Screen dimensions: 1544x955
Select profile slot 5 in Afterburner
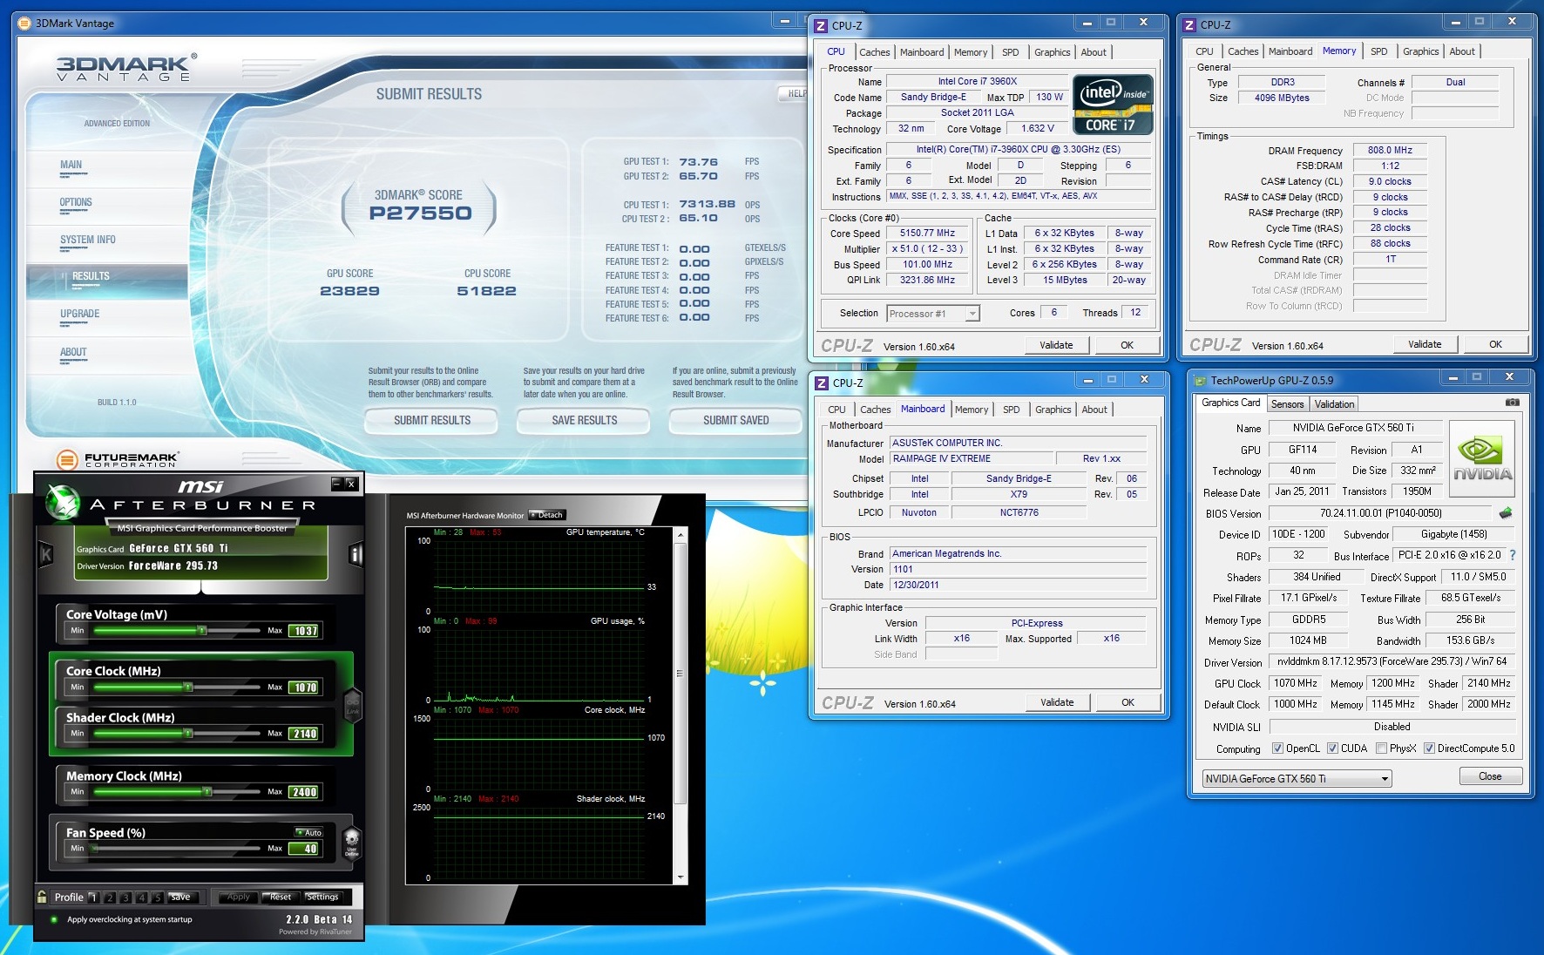tap(157, 897)
